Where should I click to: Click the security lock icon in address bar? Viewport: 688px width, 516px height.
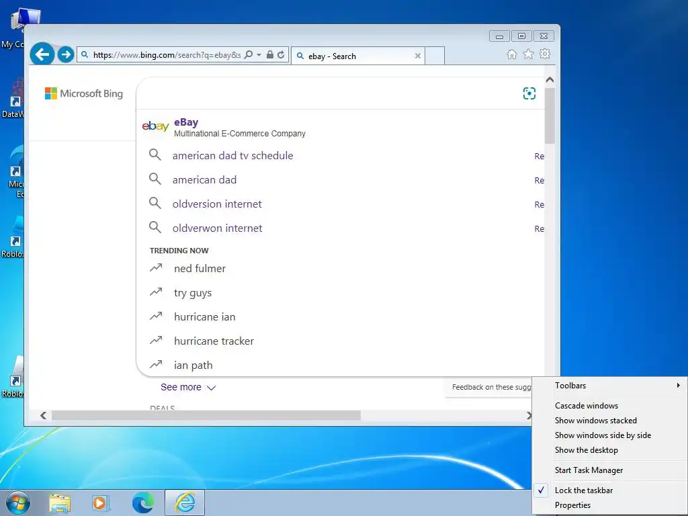tap(270, 55)
